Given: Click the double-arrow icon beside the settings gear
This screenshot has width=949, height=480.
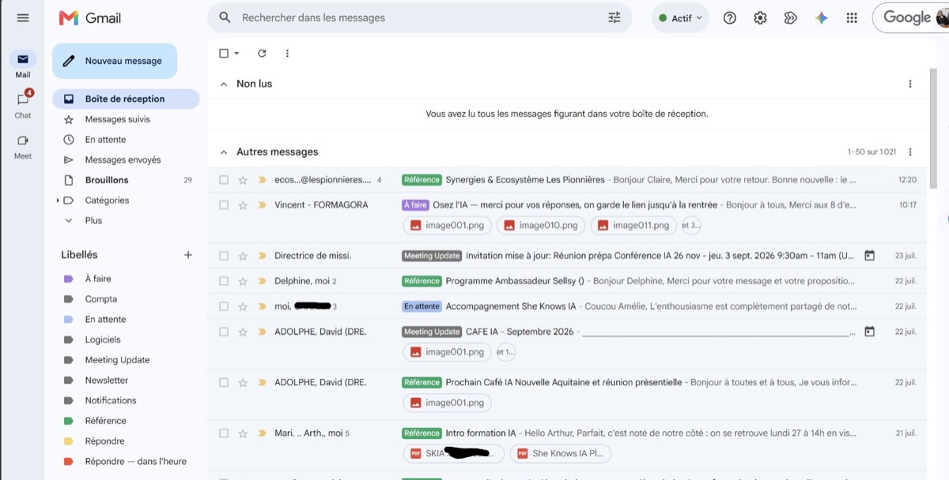Looking at the screenshot, I should [x=790, y=18].
